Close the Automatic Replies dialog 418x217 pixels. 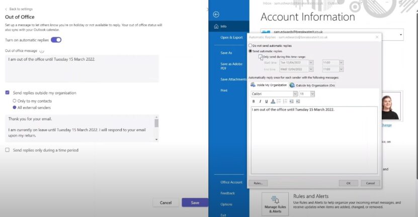click(377, 37)
